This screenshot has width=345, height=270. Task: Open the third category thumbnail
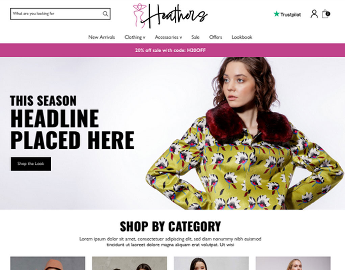211,263
